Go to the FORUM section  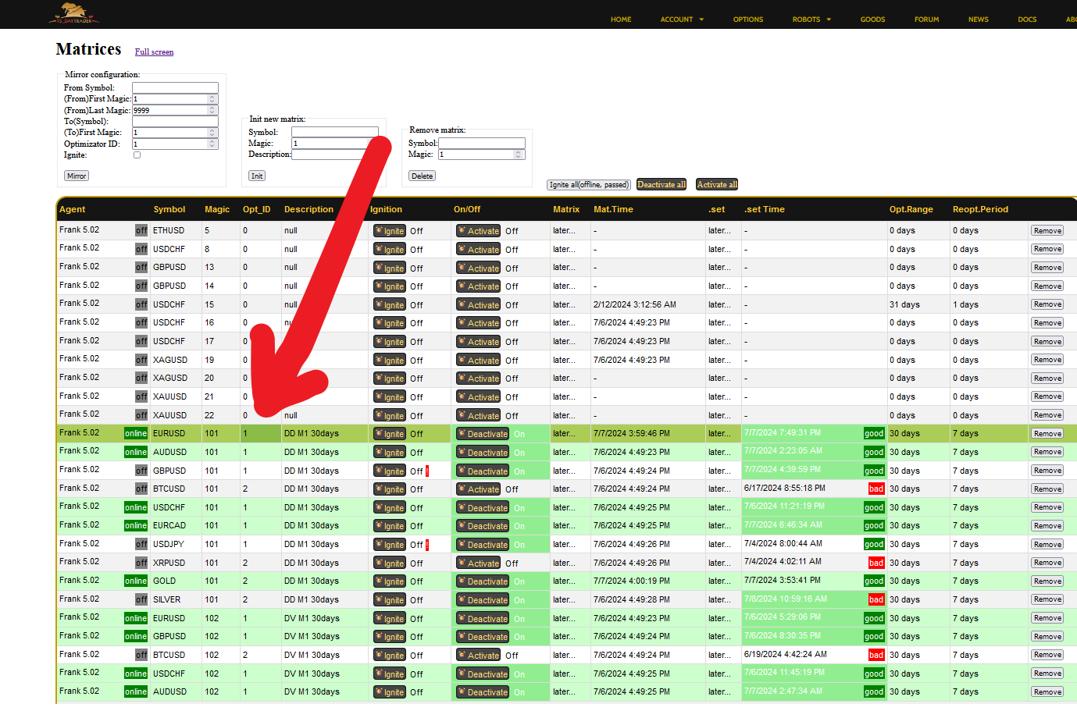926,20
